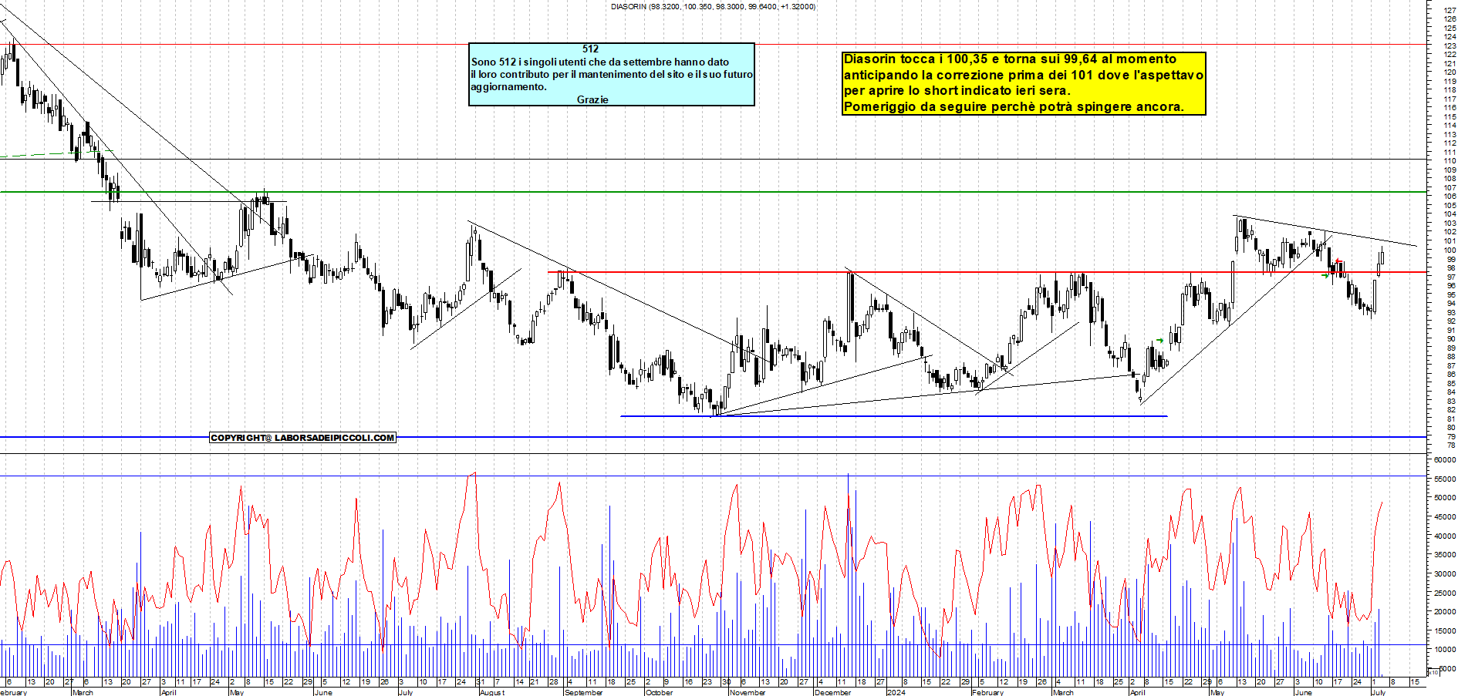Click the 30000 volume axis label
Image resolution: width=1458 pixels, height=696 pixels.
(x=1445, y=573)
